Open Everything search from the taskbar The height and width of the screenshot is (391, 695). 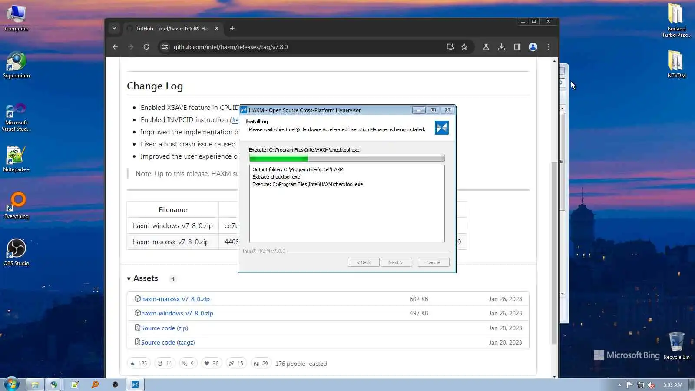coord(95,384)
